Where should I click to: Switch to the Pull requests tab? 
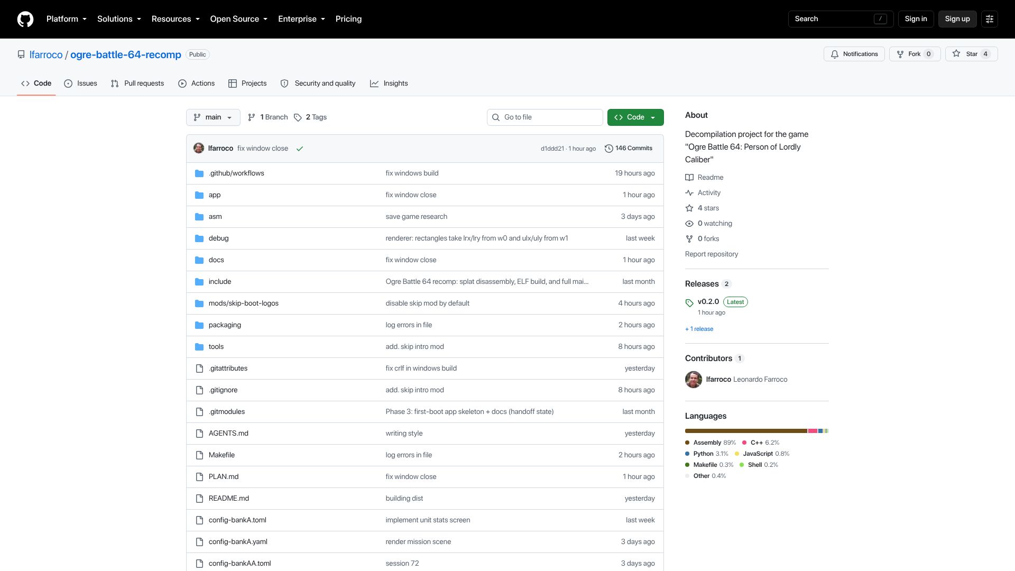pos(137,84)
